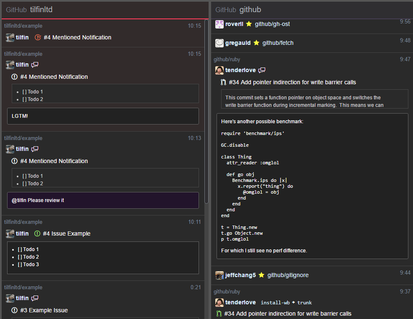The width and height of the screenshot is (413, 319).
Task: Open #4 Mentioned Notification above the LGTM! comment
Action: tap(54, 77)
